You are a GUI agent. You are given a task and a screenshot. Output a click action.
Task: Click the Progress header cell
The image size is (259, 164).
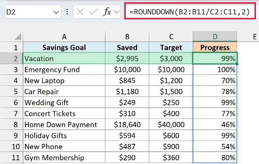[x=215, y=47]
